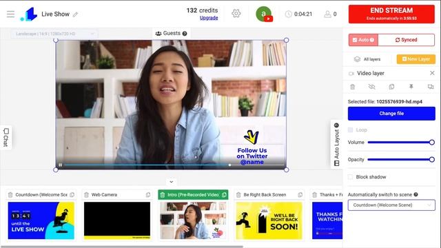Open the settings gear
The image size is (441, 248).
236,13
